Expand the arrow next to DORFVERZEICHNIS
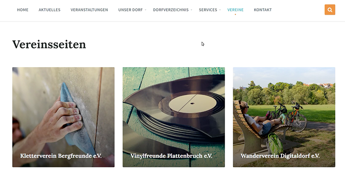345x175 pixels. 191,10
